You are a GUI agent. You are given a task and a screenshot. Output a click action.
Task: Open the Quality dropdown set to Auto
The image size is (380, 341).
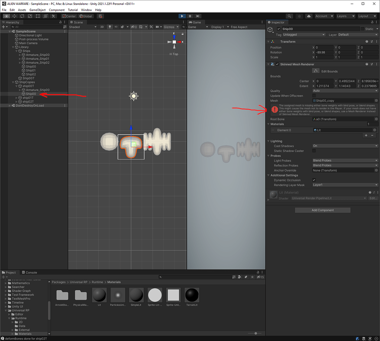point(344,91)
